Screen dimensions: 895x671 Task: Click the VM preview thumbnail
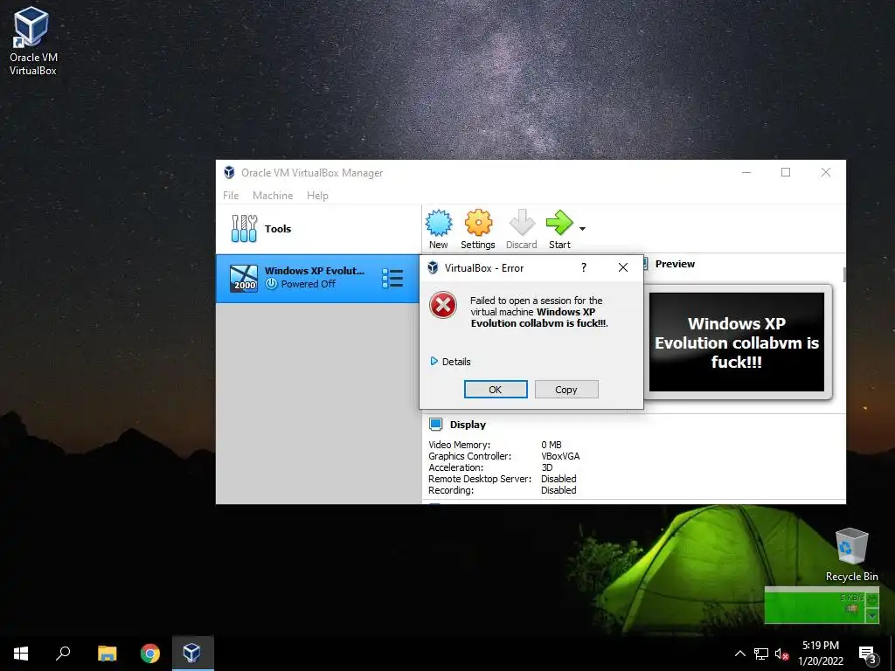(x=737, y=342)
